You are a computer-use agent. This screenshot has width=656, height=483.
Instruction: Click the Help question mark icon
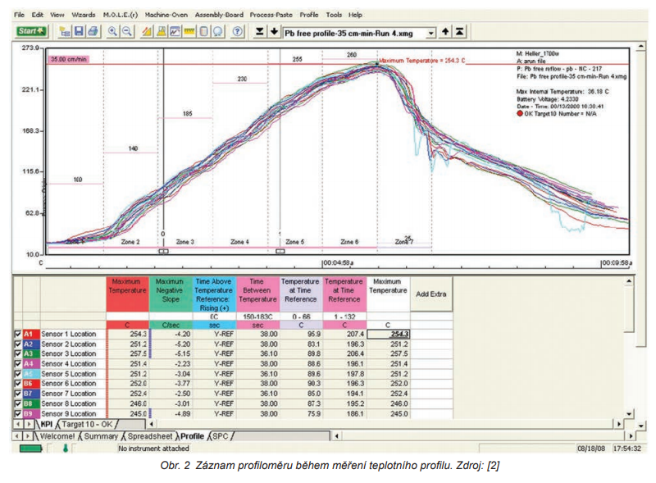click(x=238, y=31)
